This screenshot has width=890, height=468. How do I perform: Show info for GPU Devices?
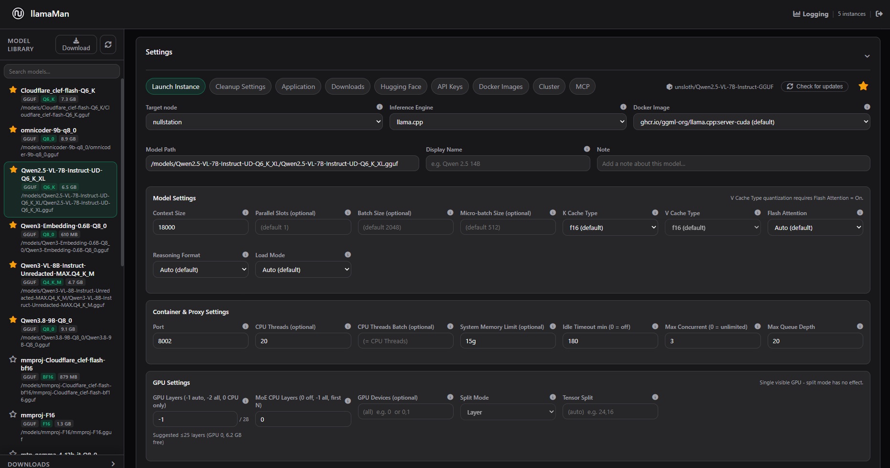tap(450, 397)
